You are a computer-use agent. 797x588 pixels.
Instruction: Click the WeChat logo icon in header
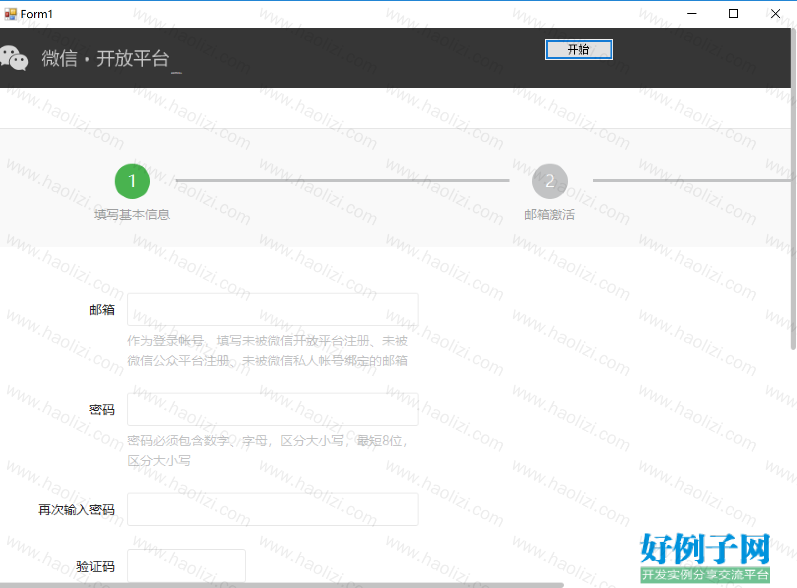coord(14,58)
